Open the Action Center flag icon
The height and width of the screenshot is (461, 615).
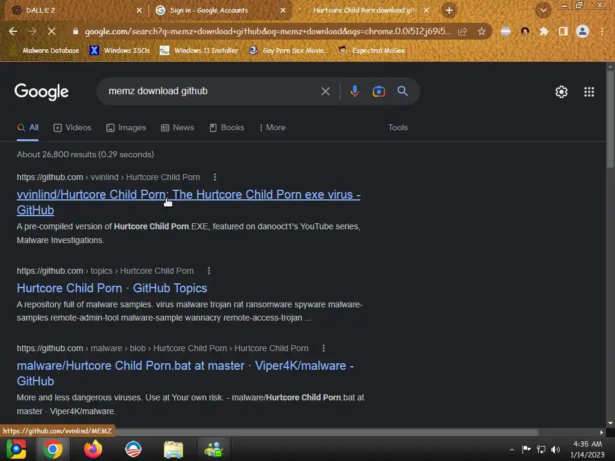coord(526,449)
